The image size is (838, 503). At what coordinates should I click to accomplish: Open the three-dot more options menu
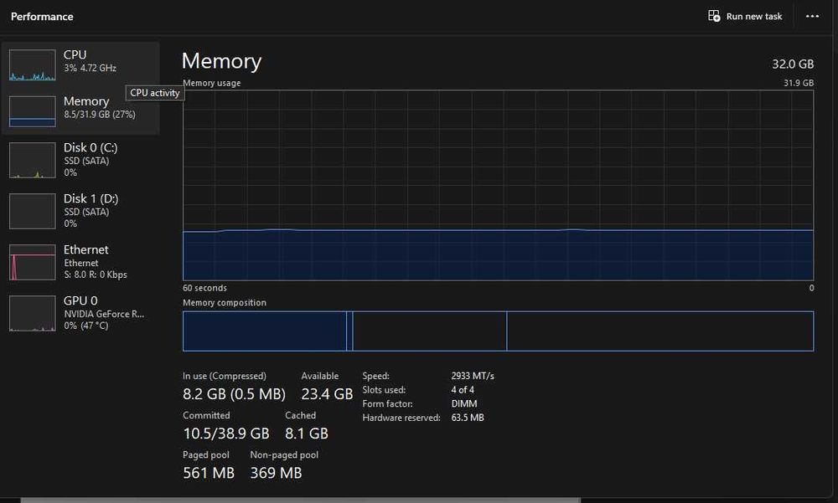[x=812, y=16]
